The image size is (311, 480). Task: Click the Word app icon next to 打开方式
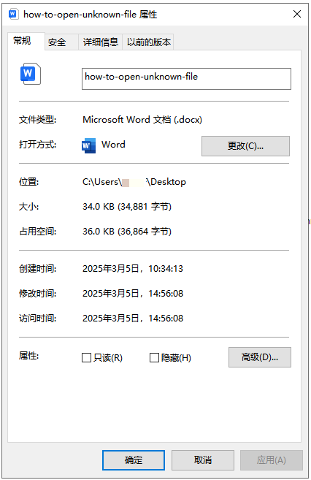coord(88,145)
